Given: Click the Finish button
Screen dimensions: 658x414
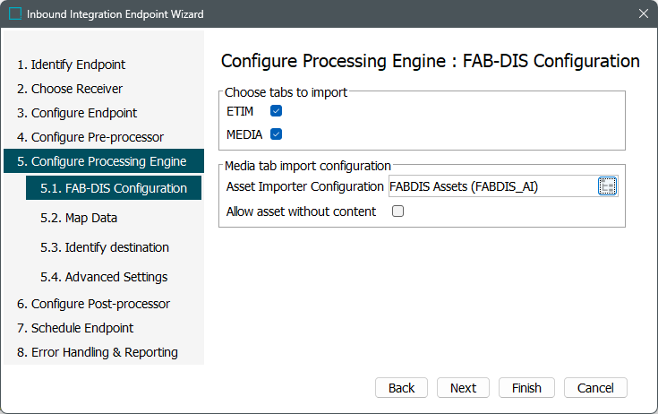Looking at the screenshot, I should pos(526,388).
